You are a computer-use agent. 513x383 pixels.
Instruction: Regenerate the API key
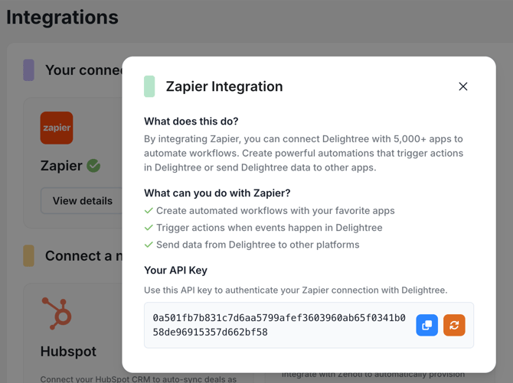pos(454,325)
